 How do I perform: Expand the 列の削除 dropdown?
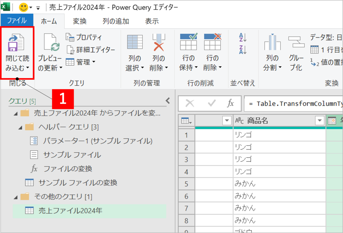[167, 67]
